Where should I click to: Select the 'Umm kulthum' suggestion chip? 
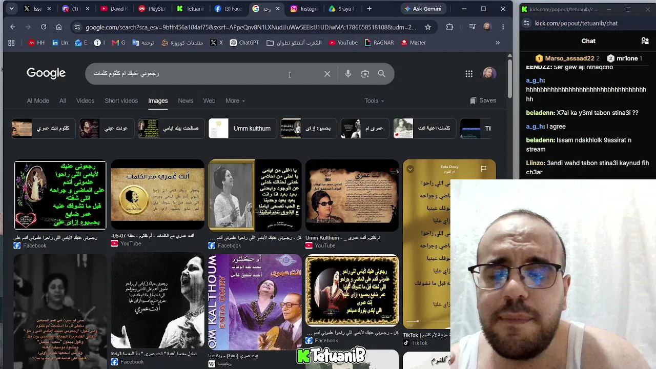[243, 129]
